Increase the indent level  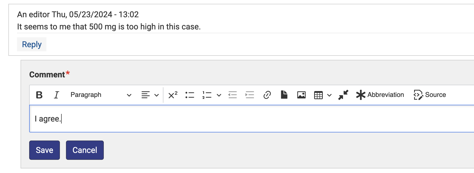[249, 95]
